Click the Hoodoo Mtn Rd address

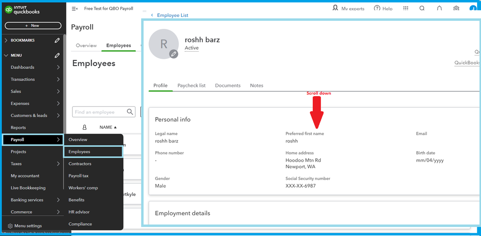pyautogui.click(x=303, y=160)
